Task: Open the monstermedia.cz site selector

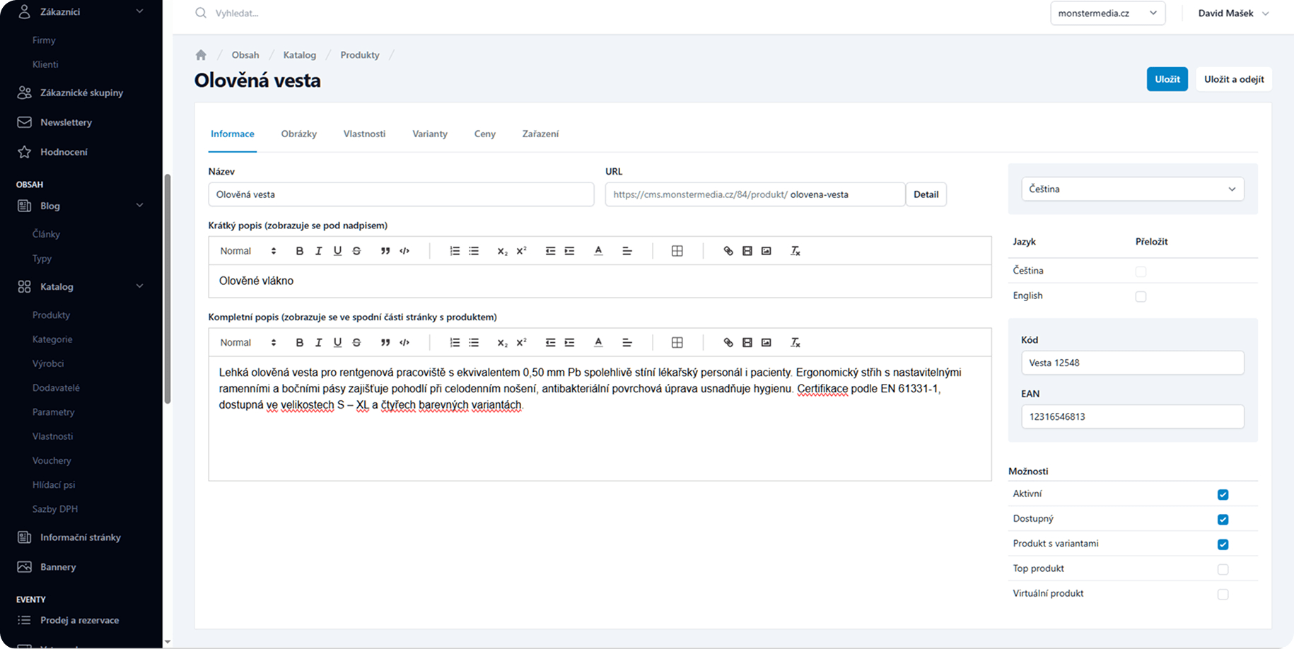Action: 1107,13
